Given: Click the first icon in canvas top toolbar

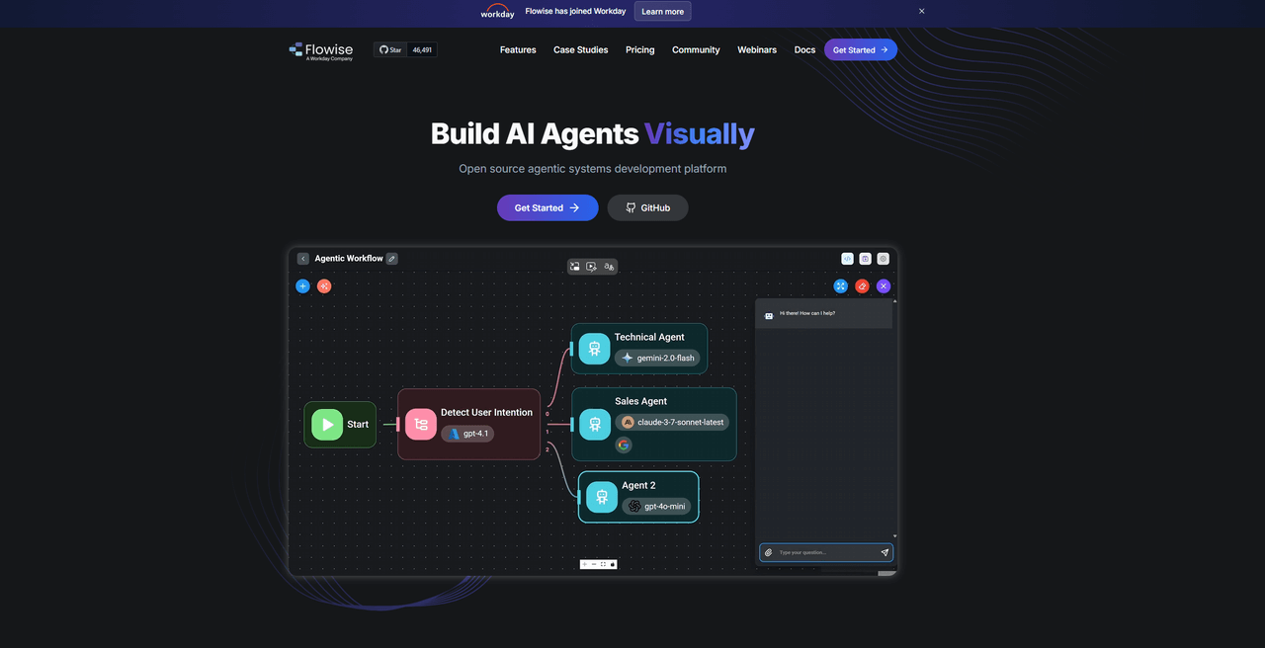Looking at the screenshot, I should pos(575,267).
